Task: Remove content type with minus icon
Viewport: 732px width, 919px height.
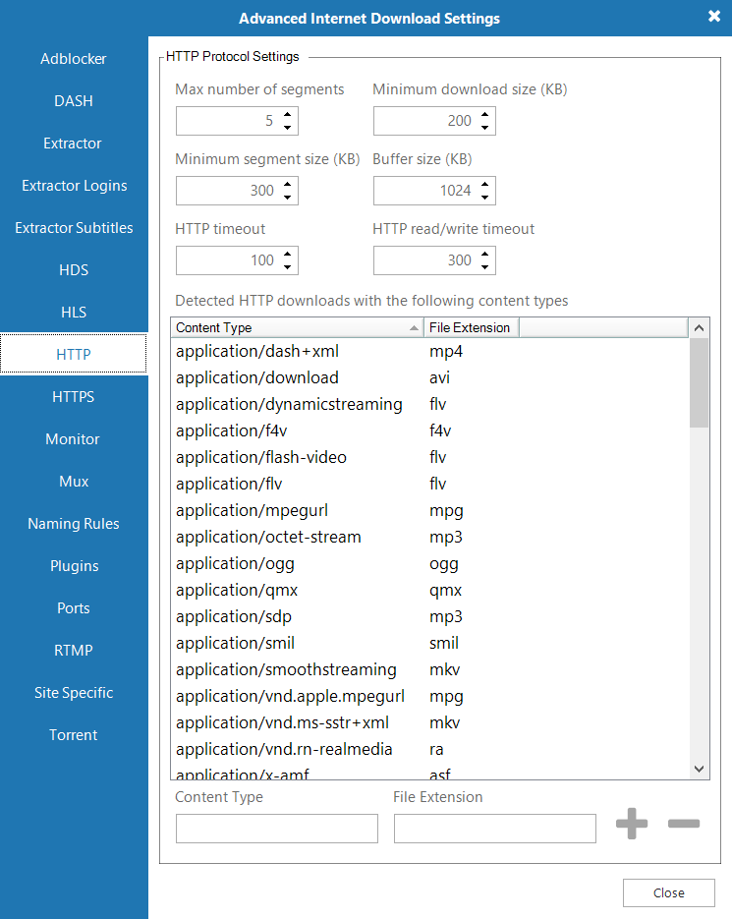Action: (684, 824)
